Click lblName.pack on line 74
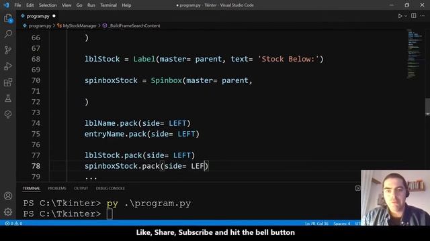 111,123
